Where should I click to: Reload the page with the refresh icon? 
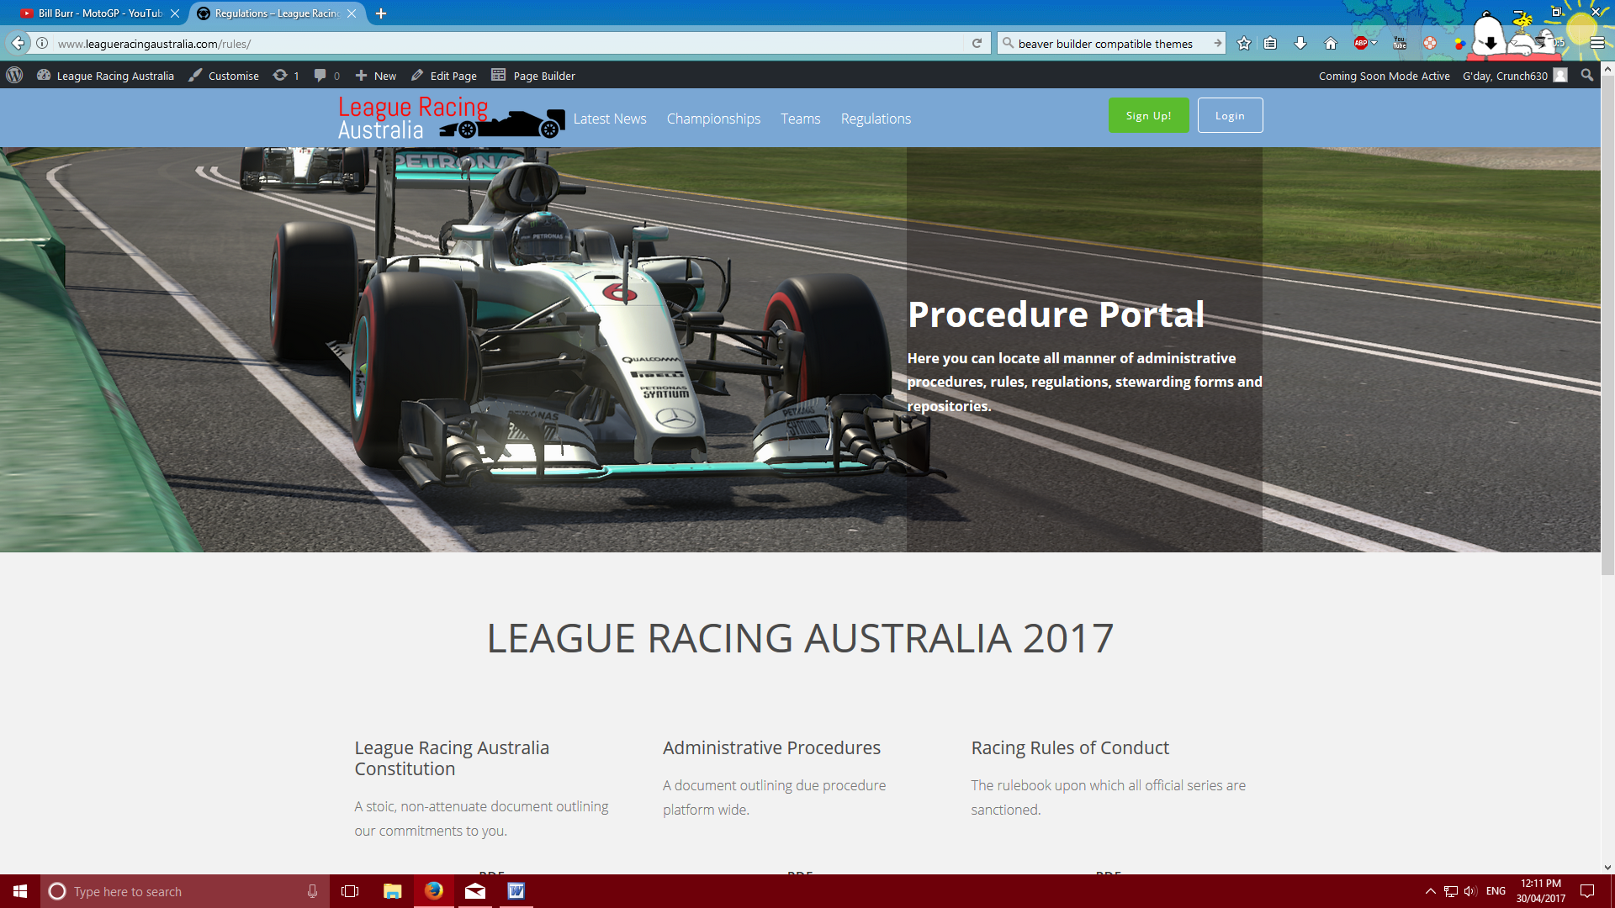pos(977,44)
